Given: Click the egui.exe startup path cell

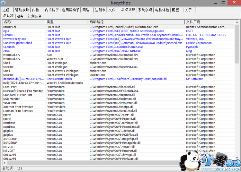Looking at the screenshot, I should click(x=127, y=31).
